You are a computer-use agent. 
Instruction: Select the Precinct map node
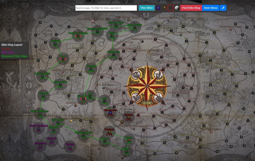click(x=109, y=132)
